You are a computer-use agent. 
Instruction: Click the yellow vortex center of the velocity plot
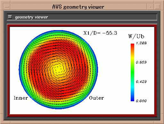(58, 70)
